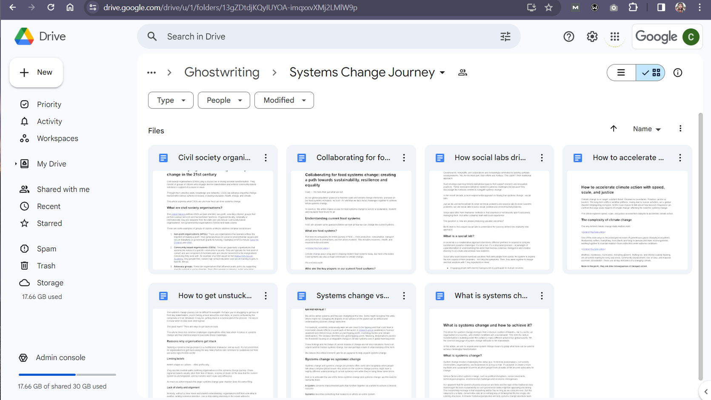The image size is (711, 400).
Task: Open the Name sort dropdown
Action: [x=647, y=129]
